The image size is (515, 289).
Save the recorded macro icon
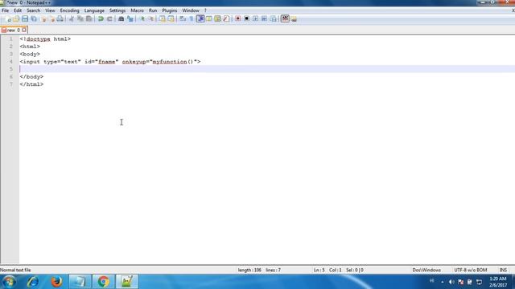pos(274,19)
